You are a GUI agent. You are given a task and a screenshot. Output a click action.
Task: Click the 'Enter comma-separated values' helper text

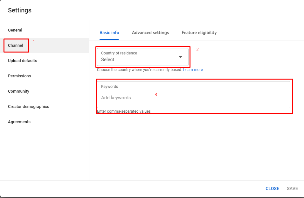click(124, 111)
